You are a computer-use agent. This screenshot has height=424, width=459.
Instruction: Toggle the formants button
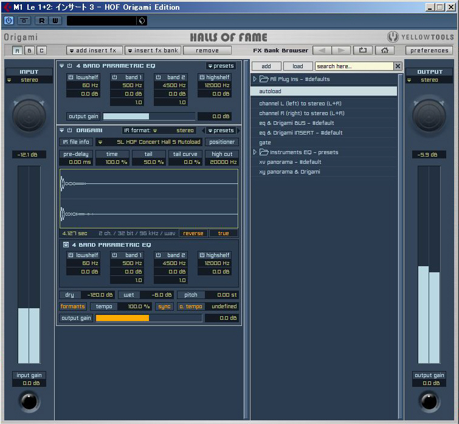pyautogui.click(x=72, y=306)
